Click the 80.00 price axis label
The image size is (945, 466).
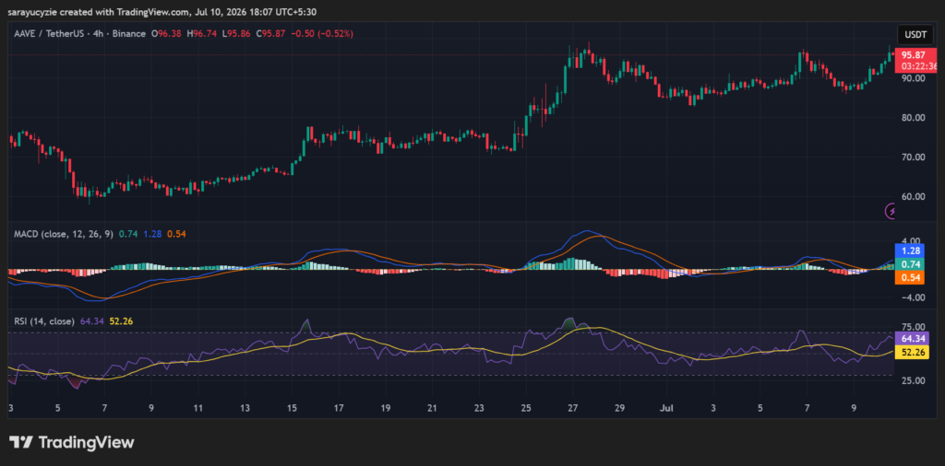[x=914, y=118]
